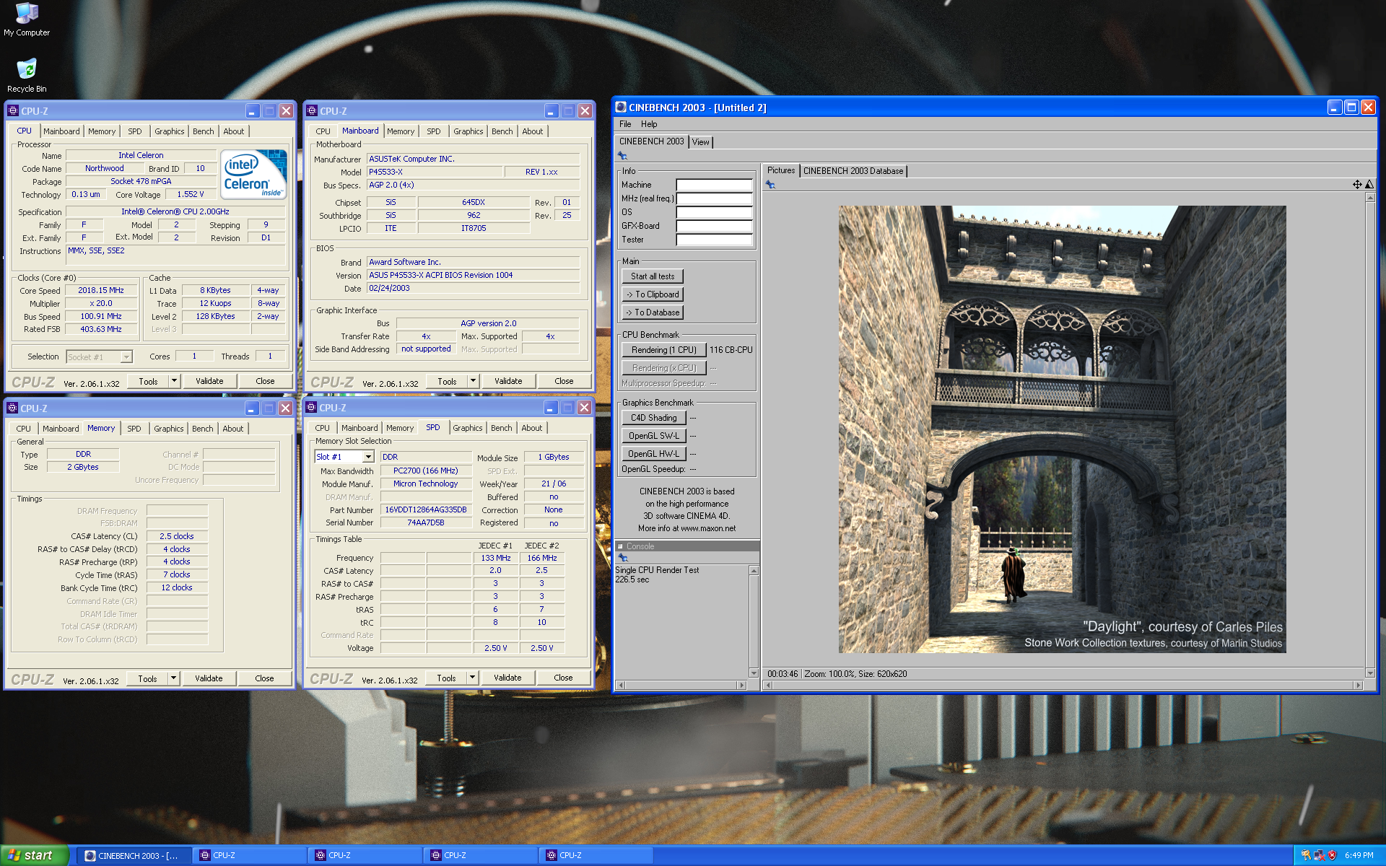The height and width of the screenshot is (866, 1386).
Task: Expand the Slot #1 memory slot dropdown
Action: pos(368,457)
